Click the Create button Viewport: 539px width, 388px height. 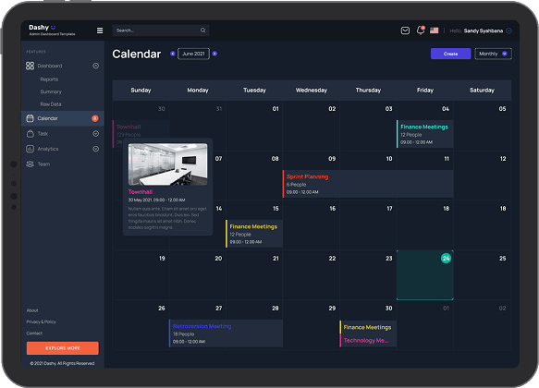450,54
